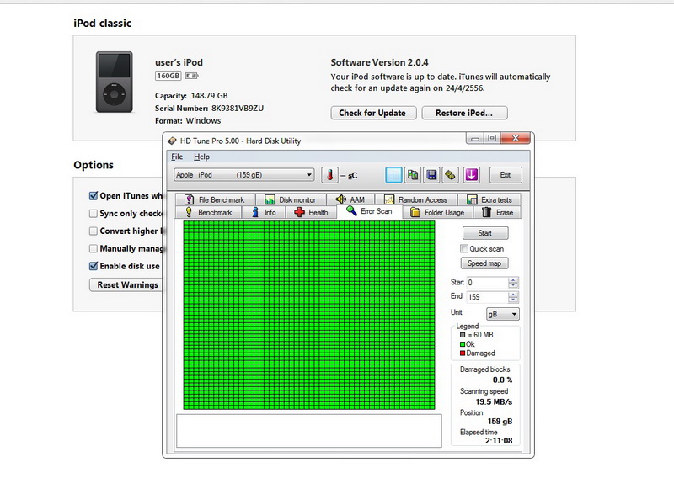Tick the Manually manage checkbox
The image size is (674, 478).
[x=94, y=248]
